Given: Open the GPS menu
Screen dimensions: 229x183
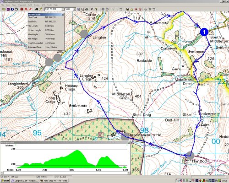Looking at the screenshot, I should (x=44, y=5).
